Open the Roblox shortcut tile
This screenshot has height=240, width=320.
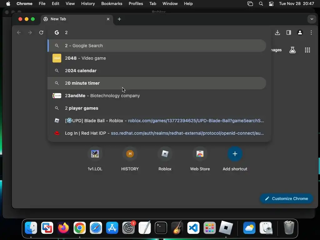tap(165, 159)
